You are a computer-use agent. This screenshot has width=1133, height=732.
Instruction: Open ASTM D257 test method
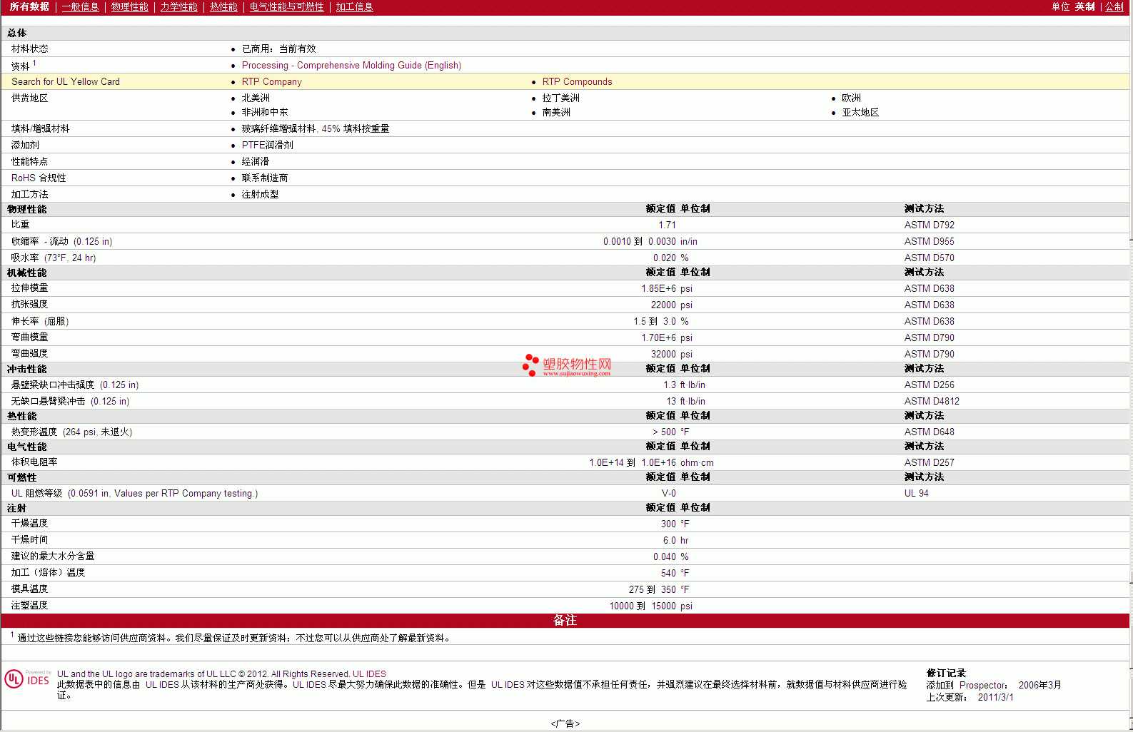coord(929,463)
